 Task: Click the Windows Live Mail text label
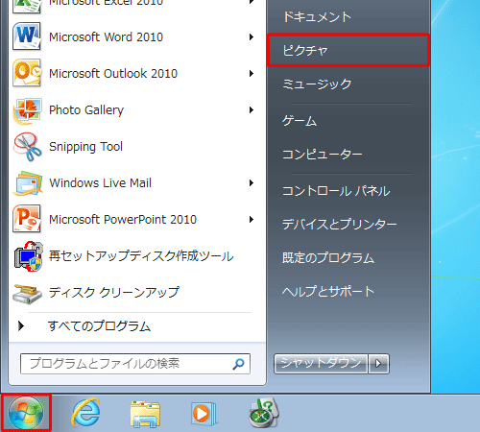point(100,183)
